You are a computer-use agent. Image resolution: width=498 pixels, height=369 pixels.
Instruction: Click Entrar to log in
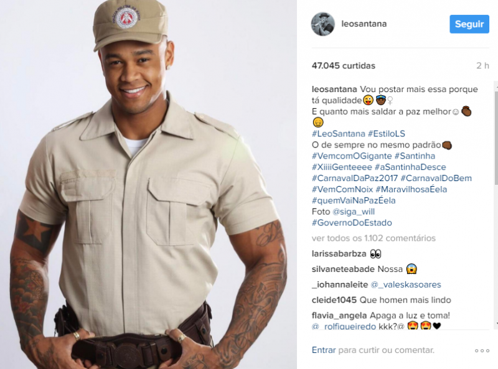pyautogui.click(x=324, y=350)
